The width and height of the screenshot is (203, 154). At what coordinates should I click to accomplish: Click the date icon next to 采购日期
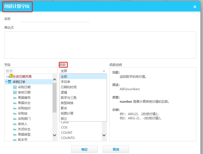click(x=15, y=87)
